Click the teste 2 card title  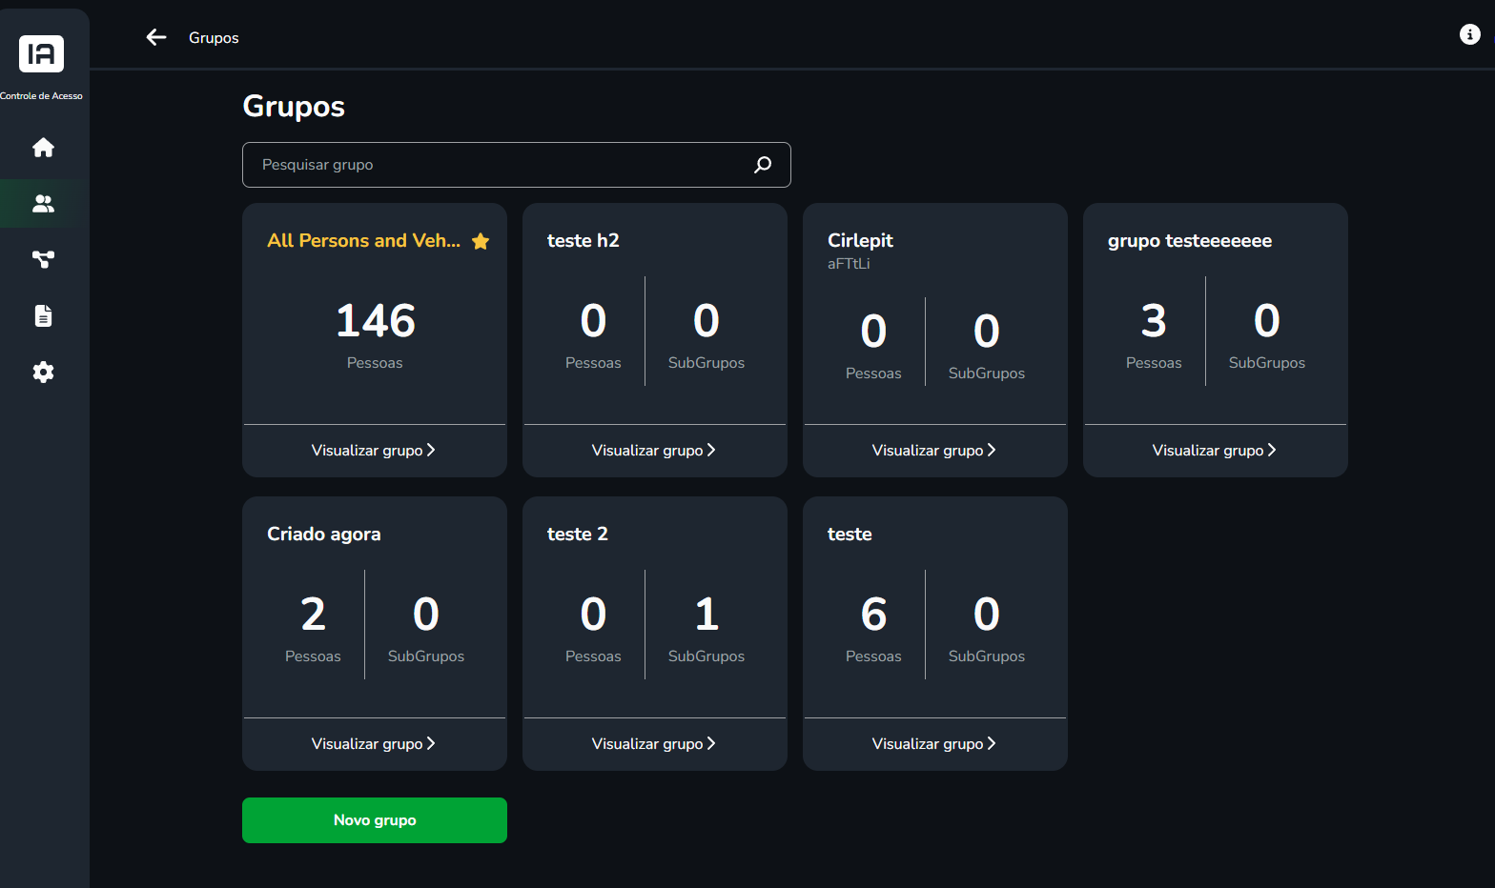578,535
